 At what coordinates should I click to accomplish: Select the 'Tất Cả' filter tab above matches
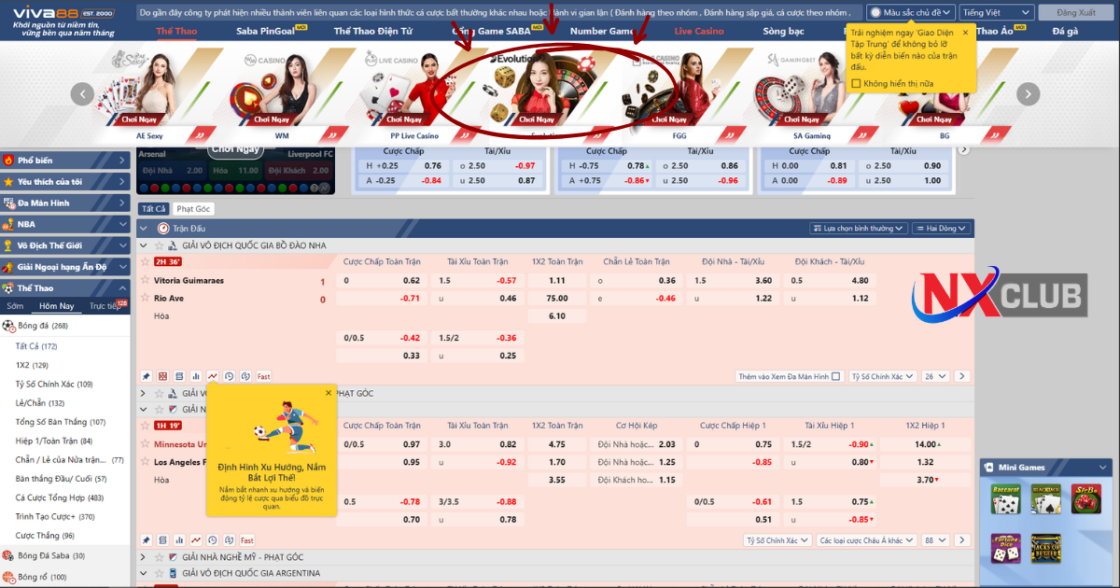[x=153, y=209]
